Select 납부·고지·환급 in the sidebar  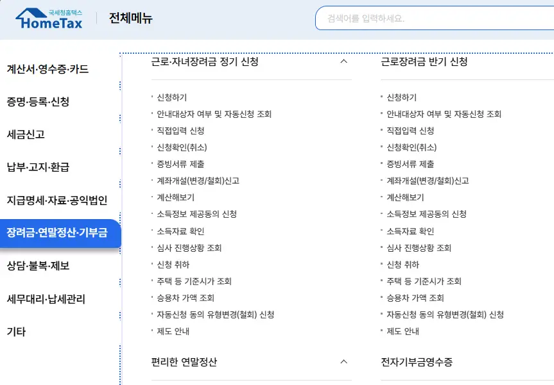39,167
